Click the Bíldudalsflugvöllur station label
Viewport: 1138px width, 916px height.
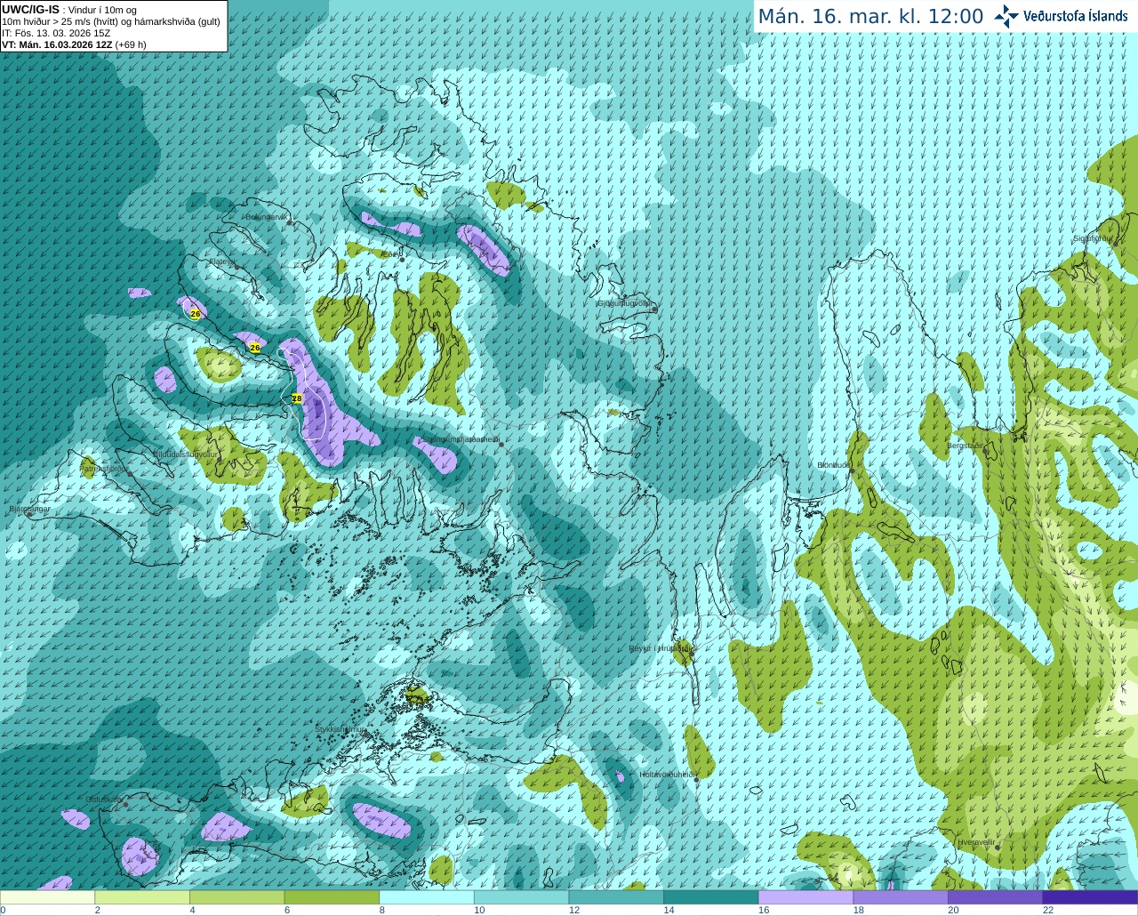click(185, 454)
